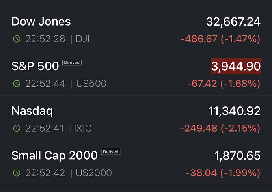Screen dimensions: 272x192
Task: Click the clock icon beside Dow Jones time
Action: coord(17,39)
